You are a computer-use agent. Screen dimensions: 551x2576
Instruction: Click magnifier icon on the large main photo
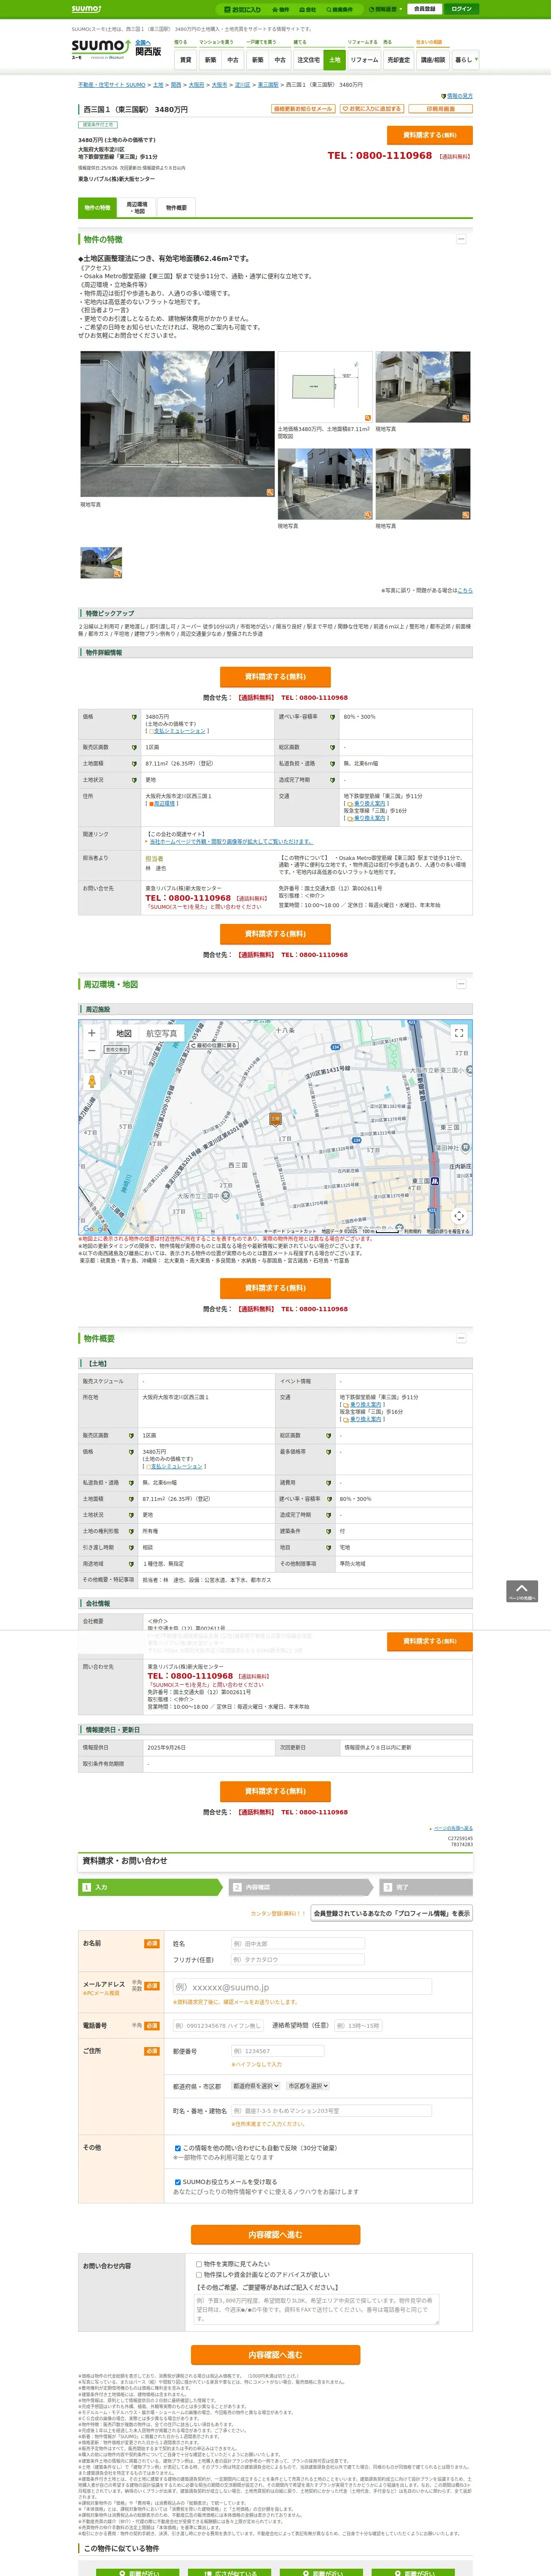(270, 492)
